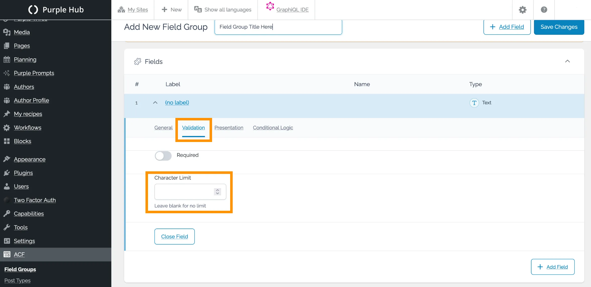Click the Workflows gear icon

click(7, 127)
